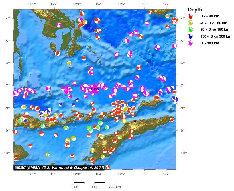Click the yellow 40–80 km legend symbol
Screen dimensions: 234x191
[190, 23]
